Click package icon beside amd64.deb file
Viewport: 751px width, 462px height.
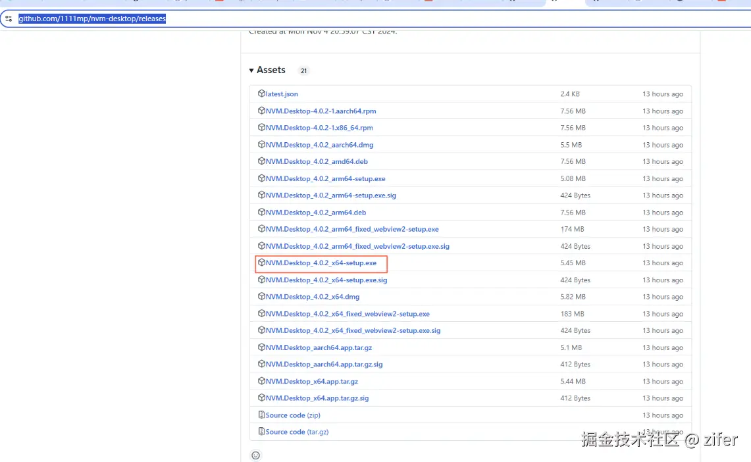click(x=261, y=161)
